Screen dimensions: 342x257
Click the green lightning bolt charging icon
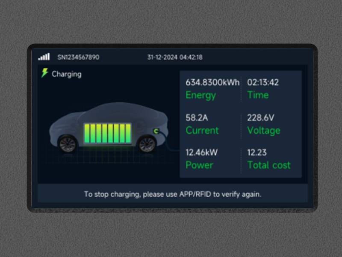click(45, 73)
